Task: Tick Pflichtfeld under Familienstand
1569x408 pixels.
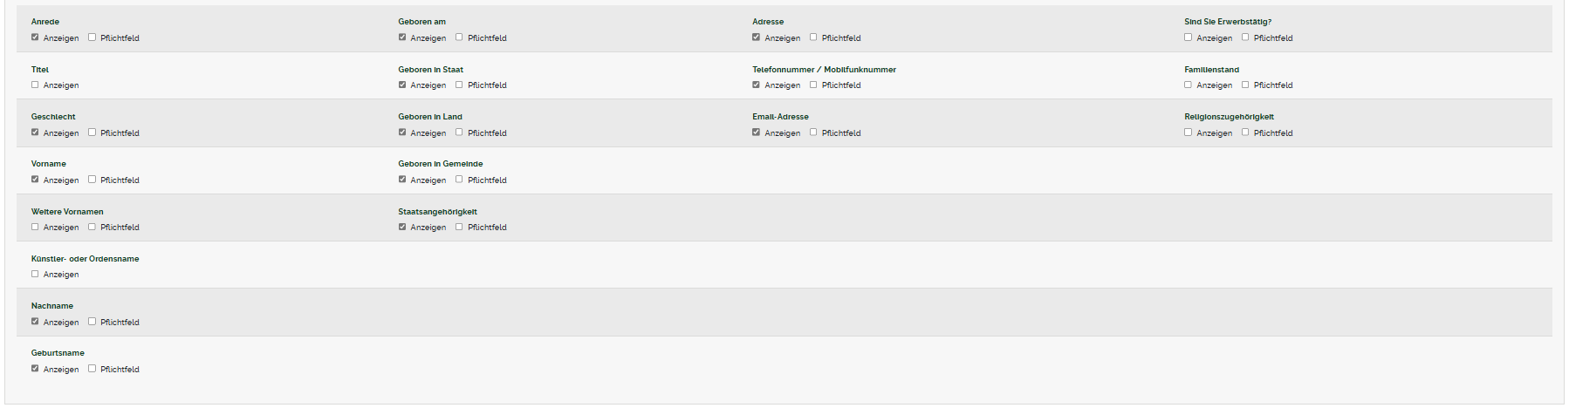Action: point(1245,85)
